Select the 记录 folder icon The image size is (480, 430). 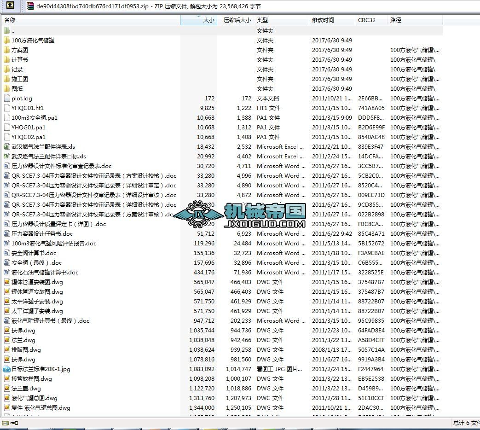click(7, 69)
